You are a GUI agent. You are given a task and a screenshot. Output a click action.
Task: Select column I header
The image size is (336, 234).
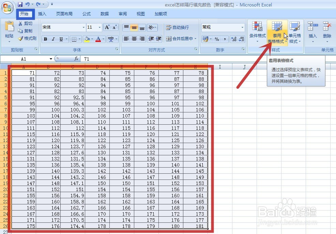click(220, 67)
